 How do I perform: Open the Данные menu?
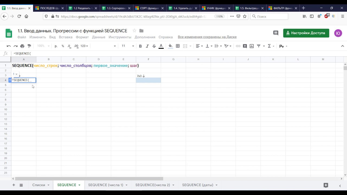pos(99,37)
